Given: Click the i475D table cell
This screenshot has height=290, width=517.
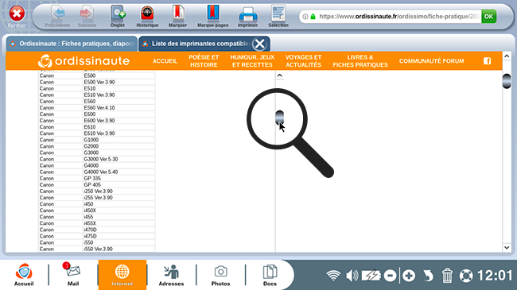Looking at the screenshot, I should pyautogui.click(x=119, y=236).
